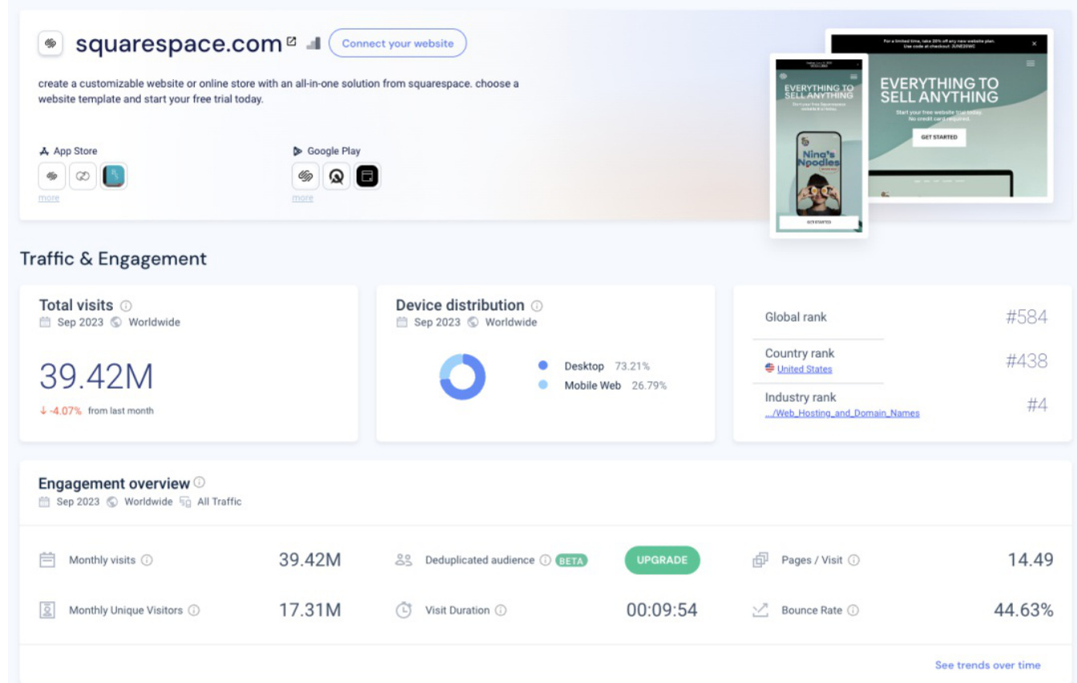
Task: Open the United States country rank link
Action: [805, 369]
